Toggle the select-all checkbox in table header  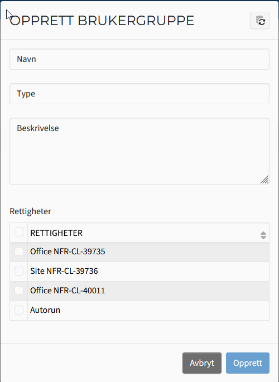[19, 232]
